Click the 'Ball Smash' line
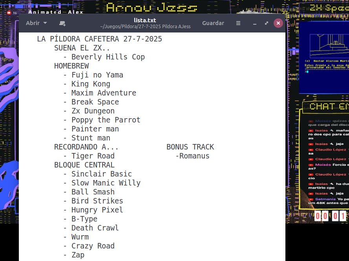Screen dimensions: 349x261 tap(89, 192)
